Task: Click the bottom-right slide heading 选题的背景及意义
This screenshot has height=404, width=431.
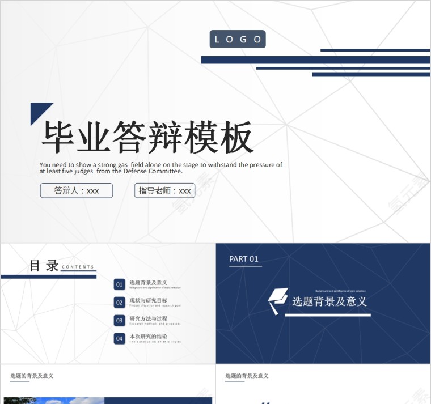Action: click(247, 376)
